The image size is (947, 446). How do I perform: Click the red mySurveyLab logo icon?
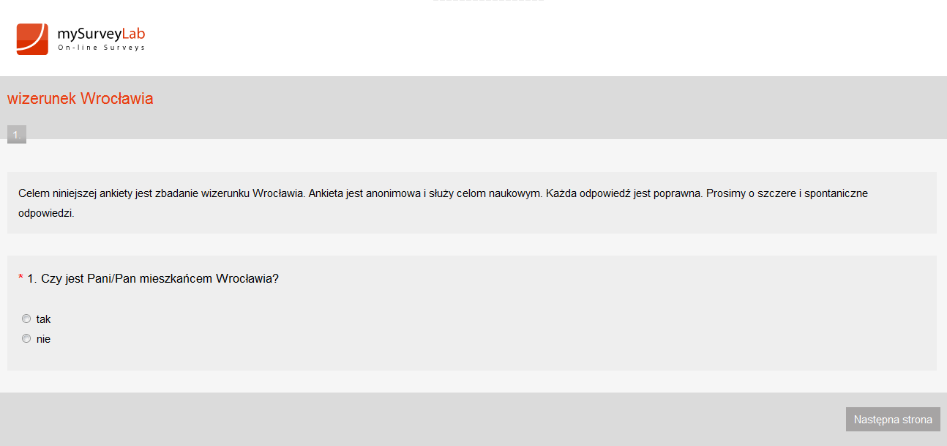click(32, 39)
